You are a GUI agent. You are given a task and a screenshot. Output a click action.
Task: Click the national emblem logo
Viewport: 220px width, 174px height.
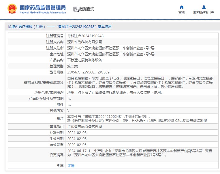(12, 9)
